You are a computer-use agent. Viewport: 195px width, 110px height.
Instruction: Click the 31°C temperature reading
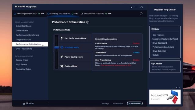(76, 14)
